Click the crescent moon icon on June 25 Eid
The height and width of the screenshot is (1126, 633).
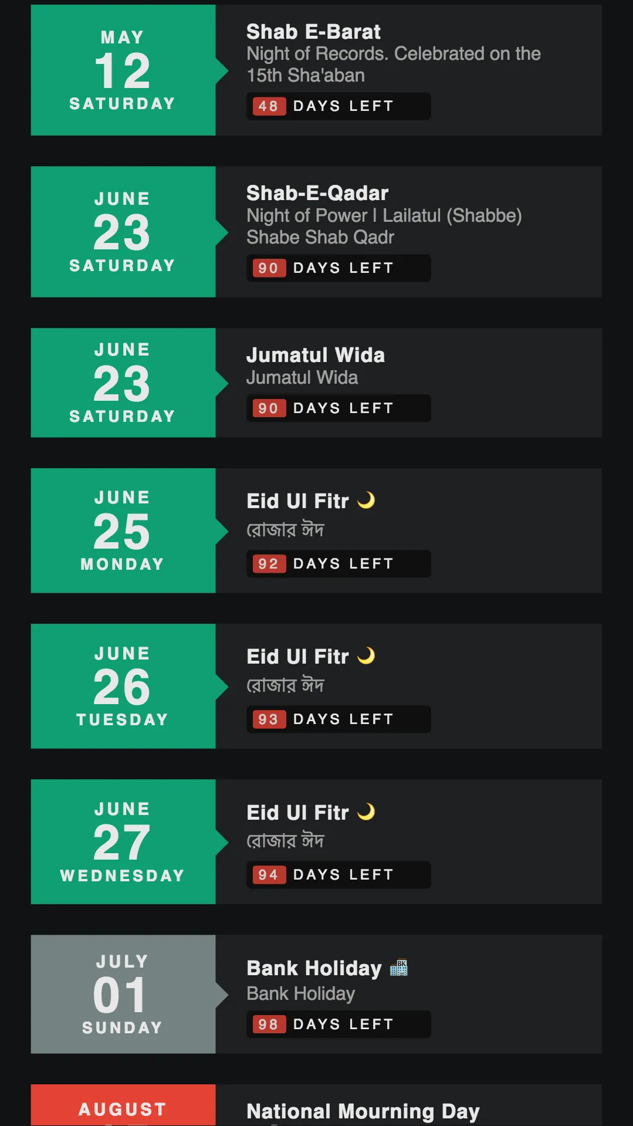coord(366,501)
